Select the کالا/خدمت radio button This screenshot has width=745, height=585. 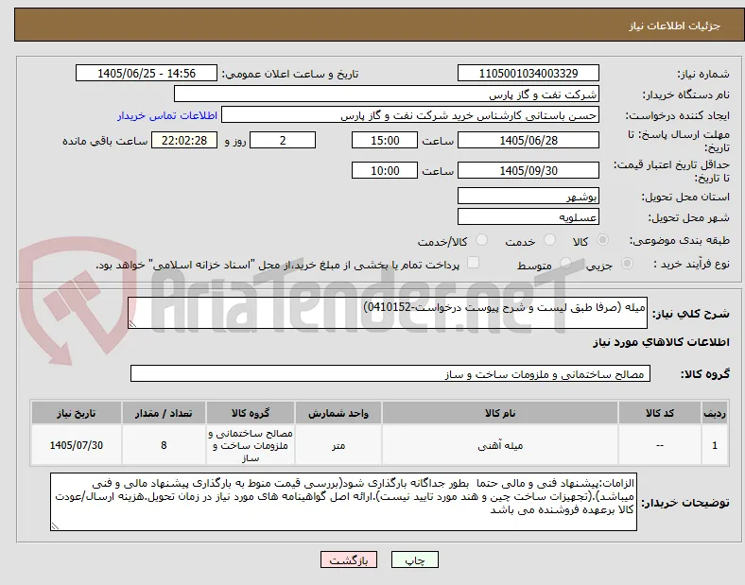(x=481, y=240)
